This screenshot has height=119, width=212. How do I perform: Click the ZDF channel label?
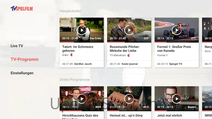tap(146, 38)
